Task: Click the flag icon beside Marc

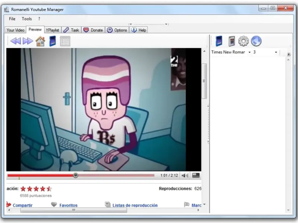Action: 187,204
